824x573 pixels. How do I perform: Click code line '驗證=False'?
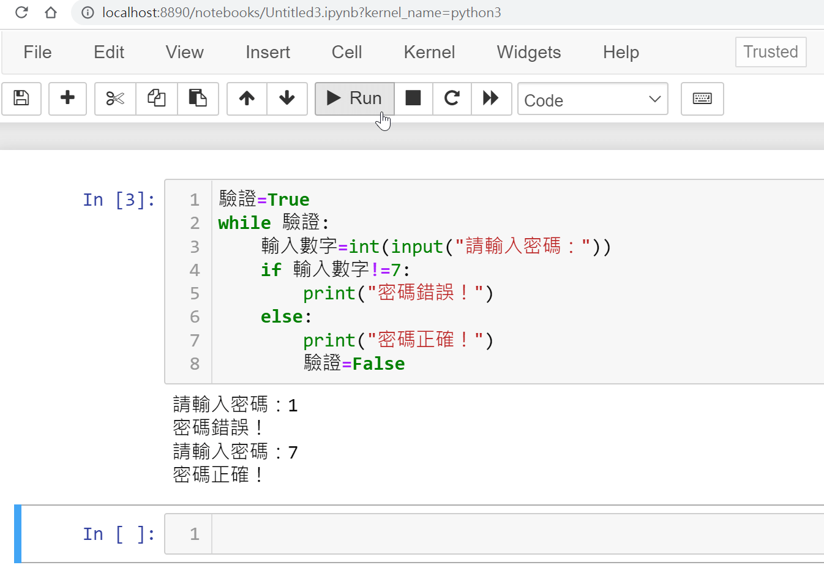coord(354,364)
